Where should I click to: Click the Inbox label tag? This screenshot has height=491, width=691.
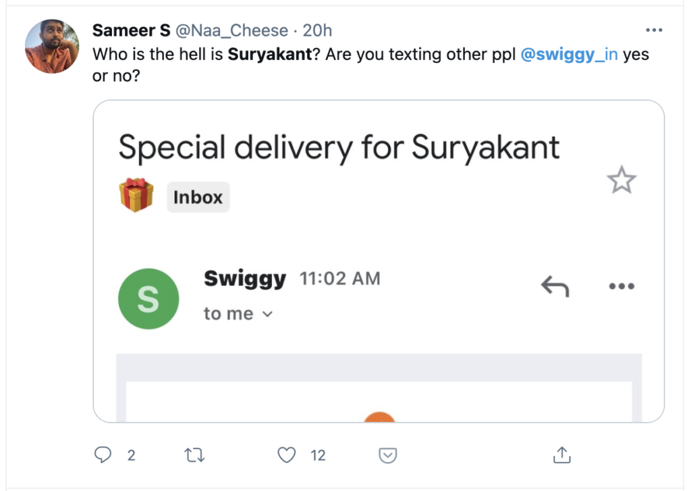click(198, 197)
